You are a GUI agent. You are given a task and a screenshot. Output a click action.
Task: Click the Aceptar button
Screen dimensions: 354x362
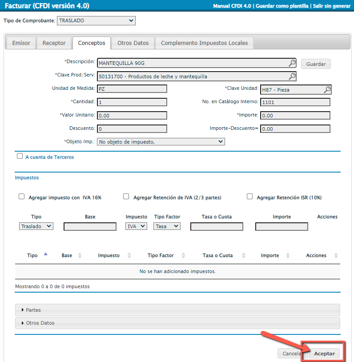click(x=324, y=354)
